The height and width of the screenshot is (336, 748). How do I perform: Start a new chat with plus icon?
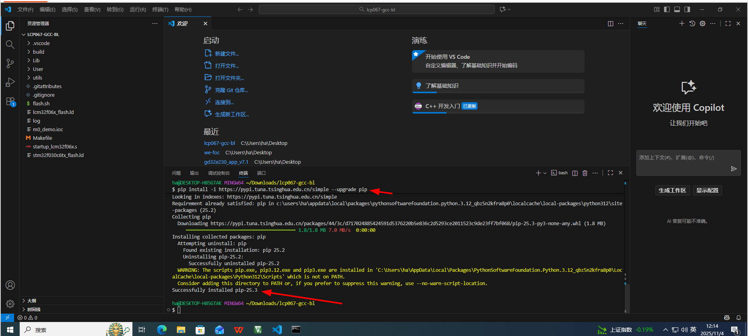point(682,23)
